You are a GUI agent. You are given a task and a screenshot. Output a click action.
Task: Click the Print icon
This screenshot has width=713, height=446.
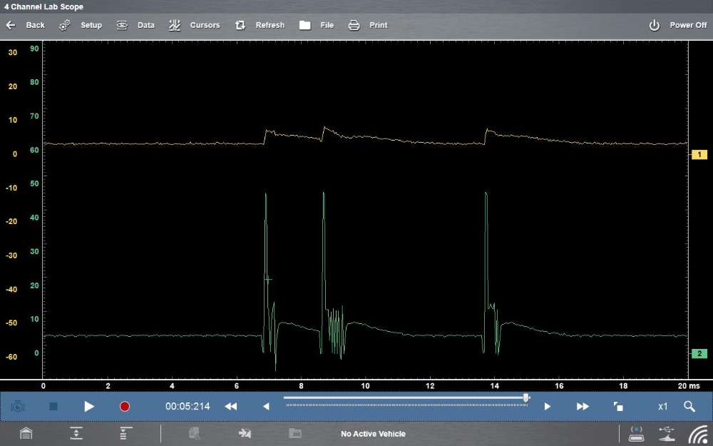[354, 25]
